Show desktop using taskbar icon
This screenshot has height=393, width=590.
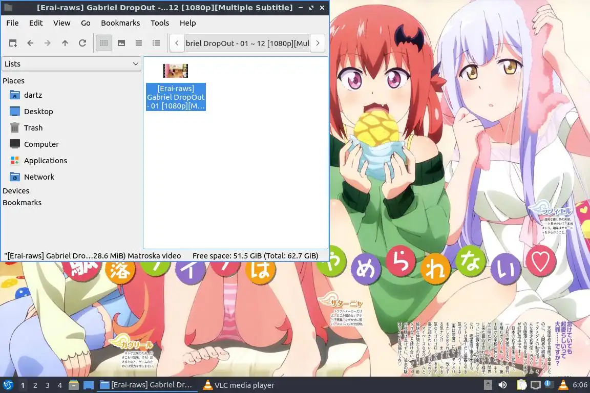point(89,385)
